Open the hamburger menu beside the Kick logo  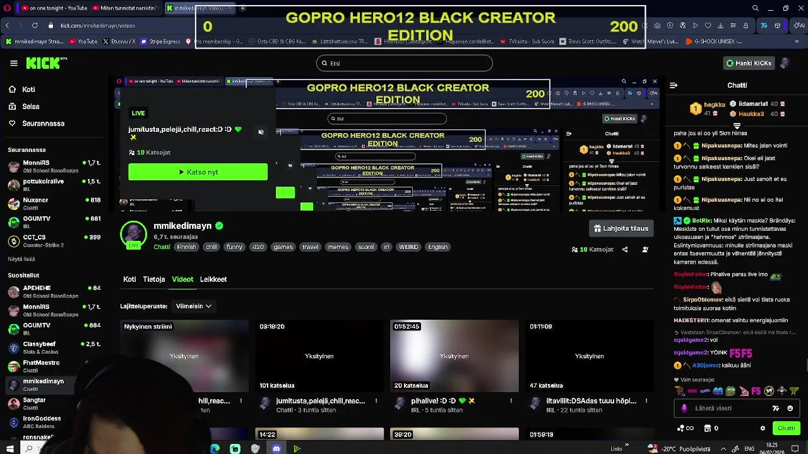click(14, 63)
